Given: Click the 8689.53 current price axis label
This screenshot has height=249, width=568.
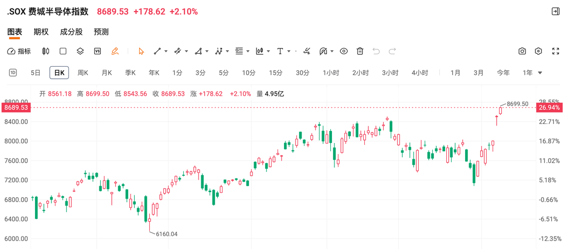Looking at the screenshot, I should tap(16, 108).
